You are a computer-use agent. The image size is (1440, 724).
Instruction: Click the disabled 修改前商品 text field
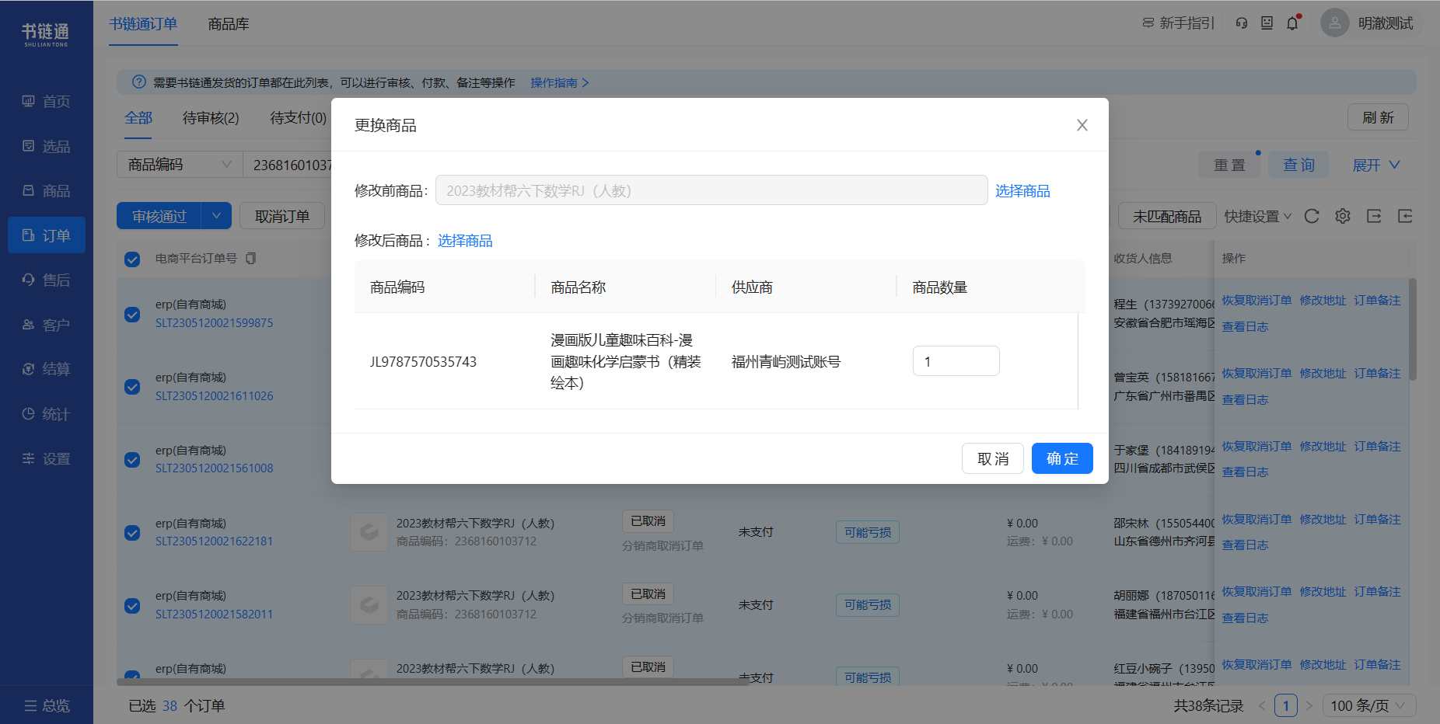[711, 190]
